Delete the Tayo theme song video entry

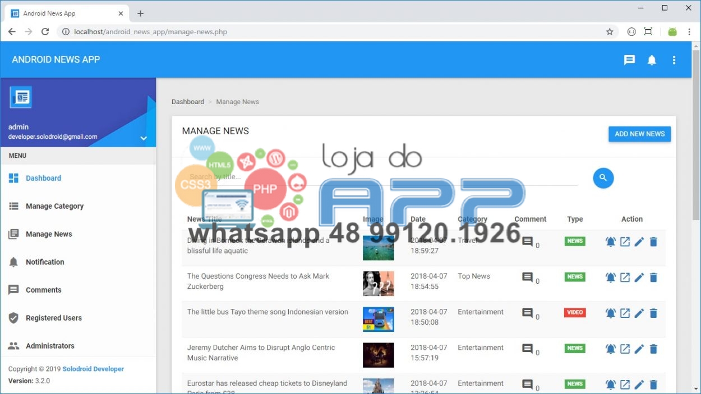coord(653,313)
